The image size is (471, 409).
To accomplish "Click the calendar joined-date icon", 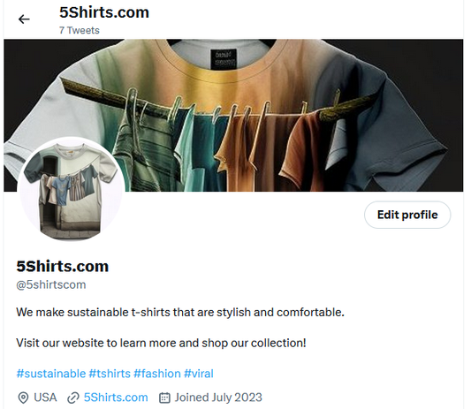I will (164, 398).
